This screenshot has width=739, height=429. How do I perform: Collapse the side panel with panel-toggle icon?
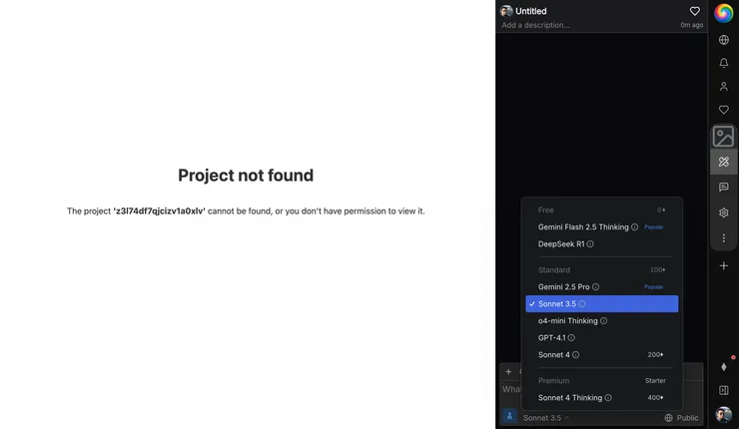pos(723,390)
